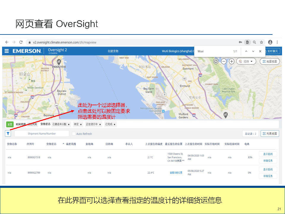The height and width of the screenshot is (214, 285).
Task: Open the 查看当前位置 link
Action: coord(176,173)
